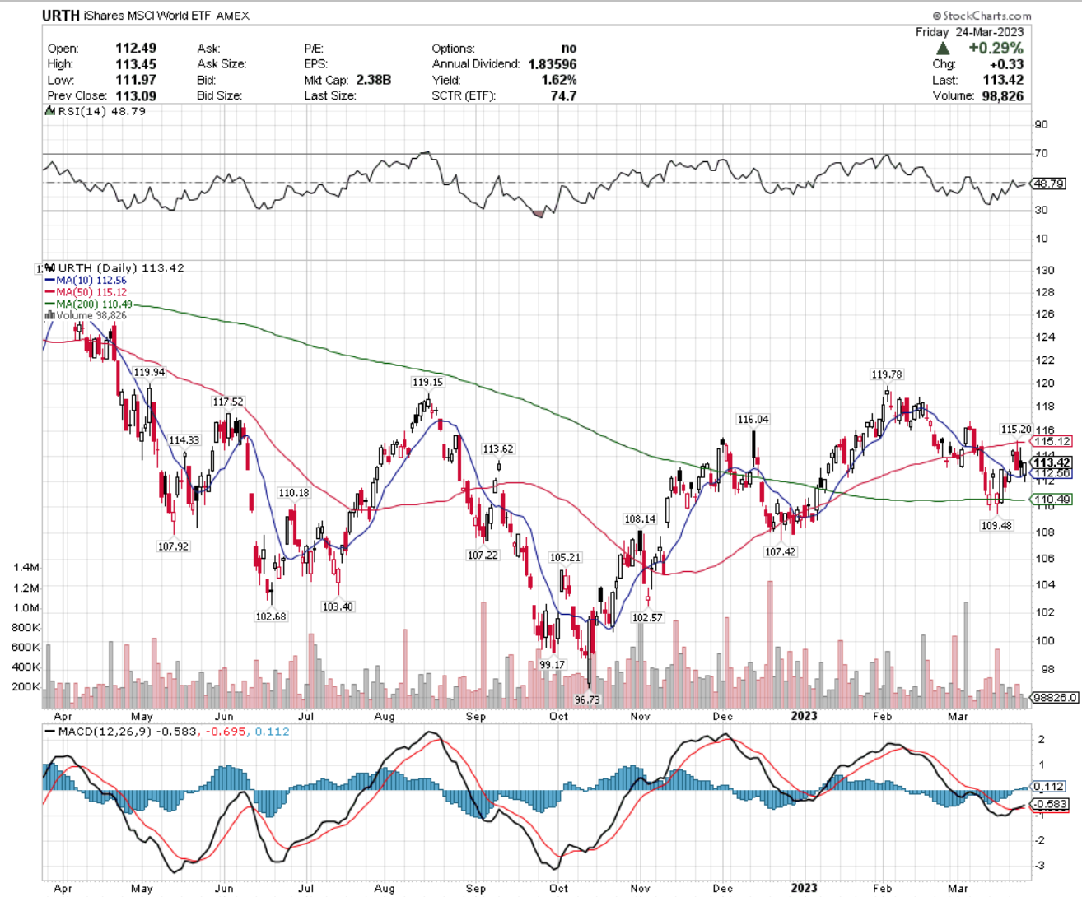This screenshot has height=897, width=1082.
Task: Click the right-axis 98826.0 volume tag
Action: pos(1054,697)
